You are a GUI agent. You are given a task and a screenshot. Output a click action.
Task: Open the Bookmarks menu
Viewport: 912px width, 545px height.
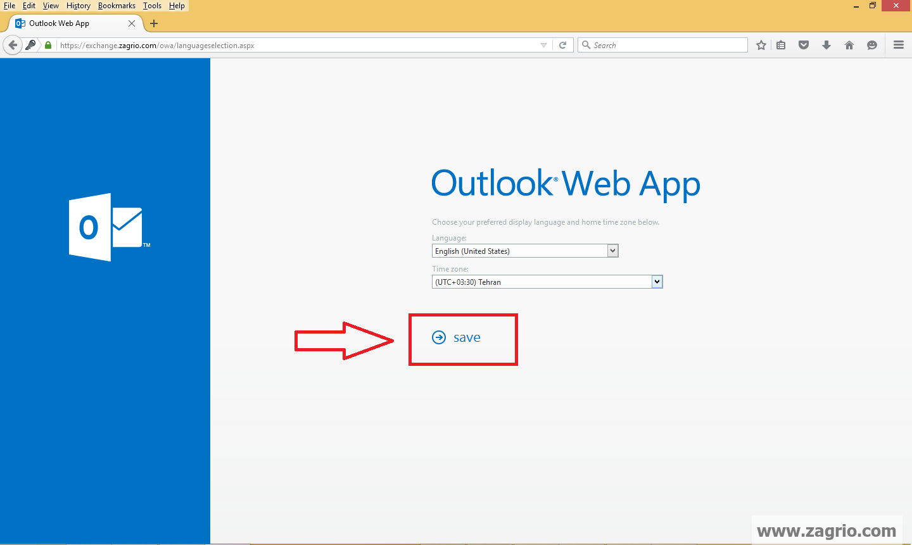(x=117, y=6)
